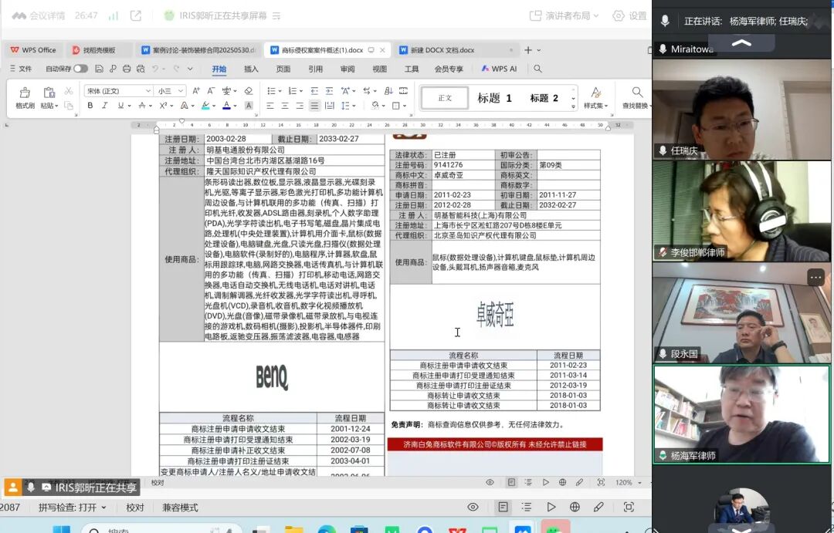Screen dimensions: 834x533
Task: Open Find and Replace (查找替换)
Action: coord(636,98)
